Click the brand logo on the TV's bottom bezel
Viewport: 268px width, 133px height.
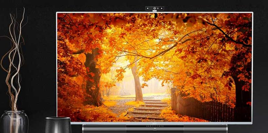pos(154,123)
